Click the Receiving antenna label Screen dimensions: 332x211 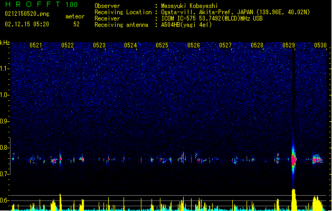click(121, 25)
